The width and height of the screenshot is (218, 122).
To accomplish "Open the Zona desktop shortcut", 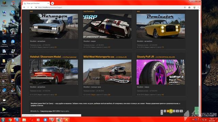I will (13, 42).
